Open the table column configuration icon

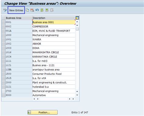coord(77,18)
